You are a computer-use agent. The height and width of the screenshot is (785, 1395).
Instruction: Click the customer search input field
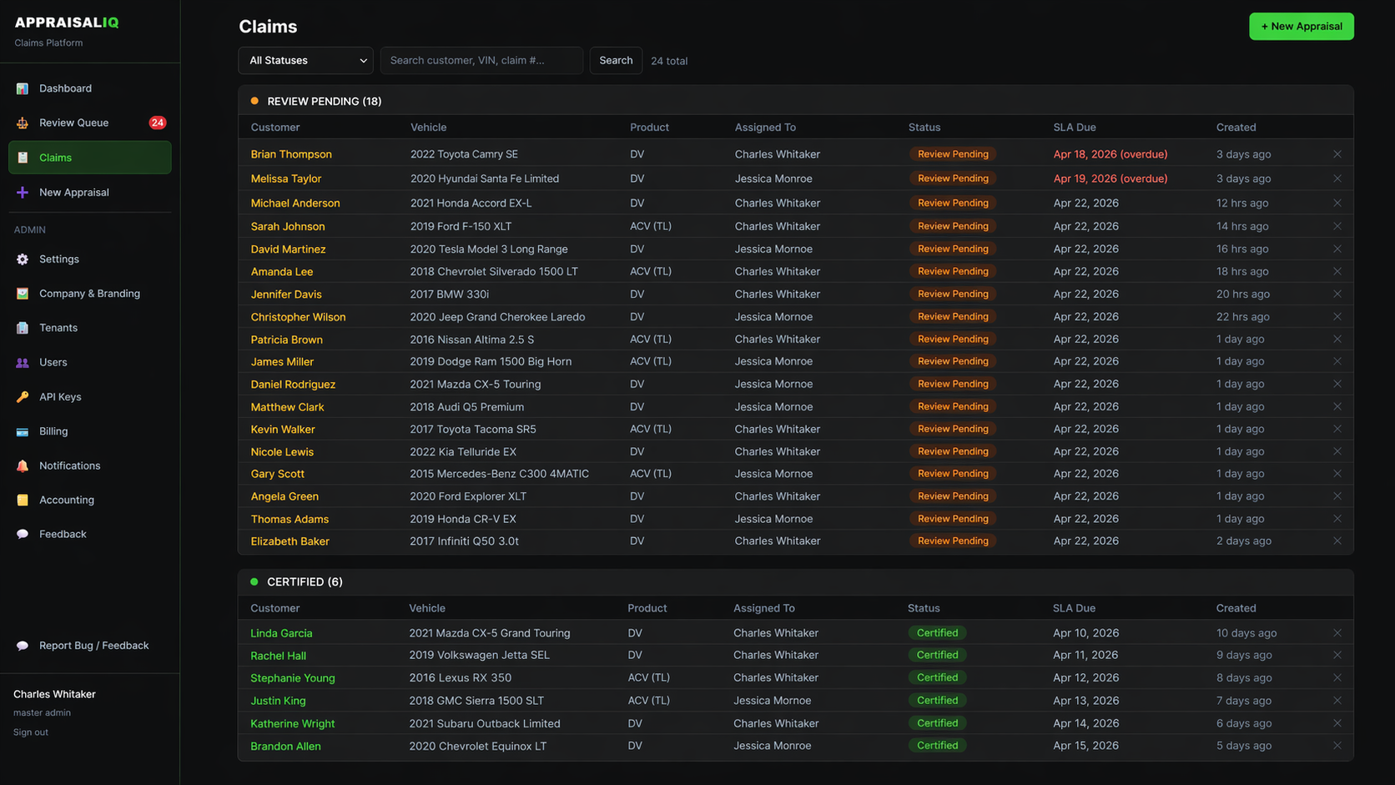point(481,60)
